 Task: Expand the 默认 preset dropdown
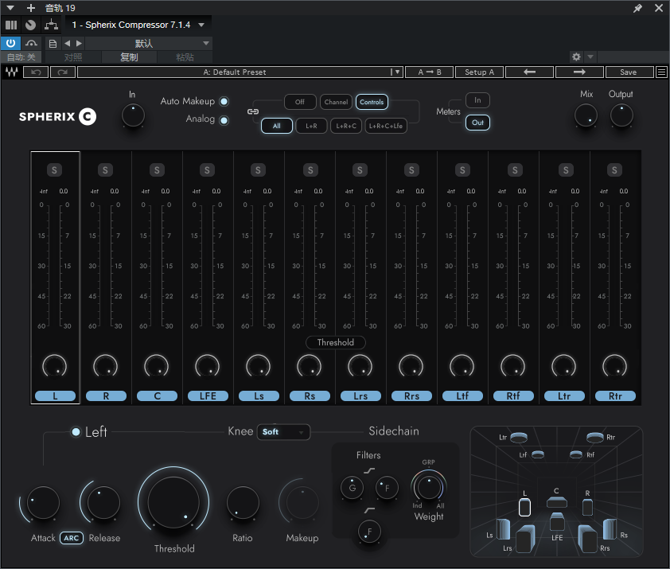[148, 43]
